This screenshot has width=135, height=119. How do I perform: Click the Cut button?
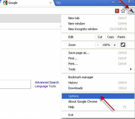(100, 37)
